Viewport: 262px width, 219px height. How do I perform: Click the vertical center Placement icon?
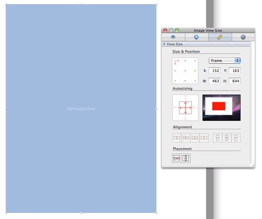click(186, 158)
